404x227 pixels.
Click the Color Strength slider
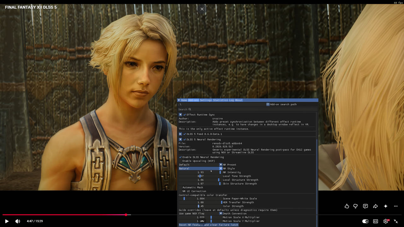coord(200,206)
